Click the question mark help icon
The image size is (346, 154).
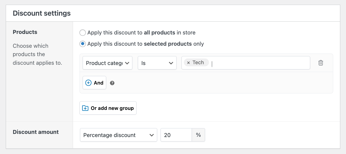(112, 83)
